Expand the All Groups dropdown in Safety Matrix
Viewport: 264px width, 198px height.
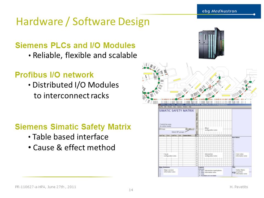click(x=186, y=129)
